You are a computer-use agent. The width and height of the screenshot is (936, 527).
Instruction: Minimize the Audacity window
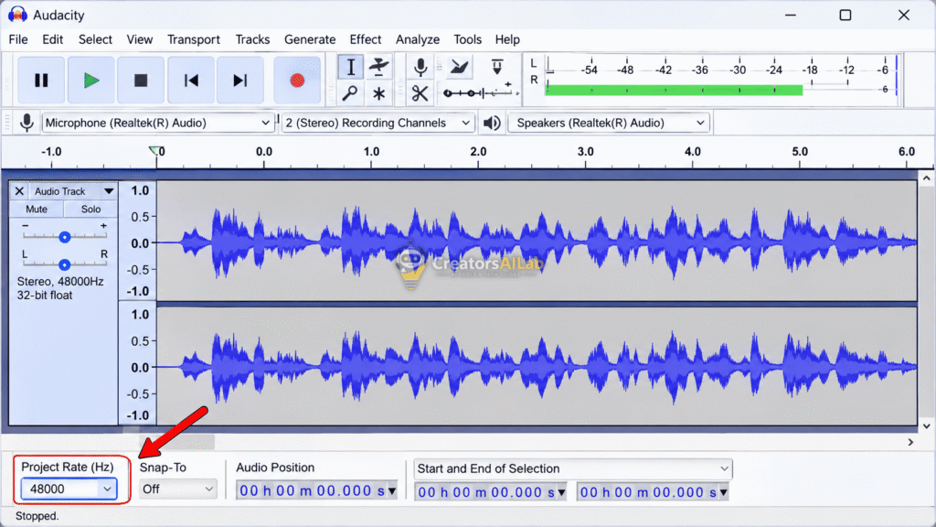(791, 15)
